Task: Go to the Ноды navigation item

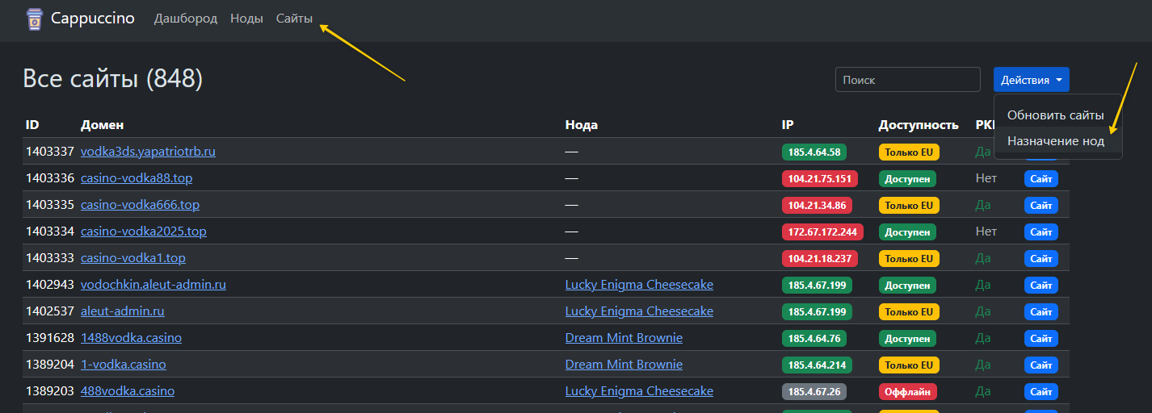Action: (x=246, y=19)
